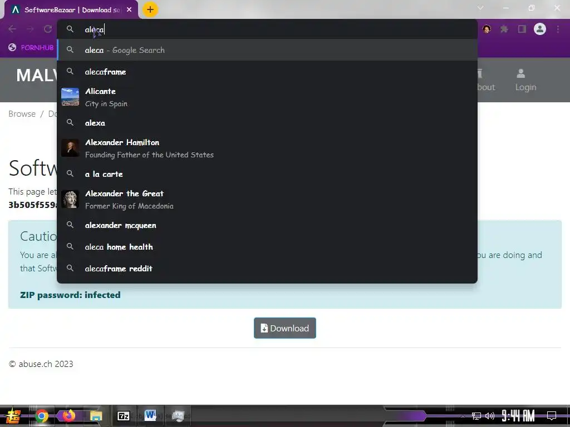Choose Alexander the Great suggestion

(x=267, y=200)
